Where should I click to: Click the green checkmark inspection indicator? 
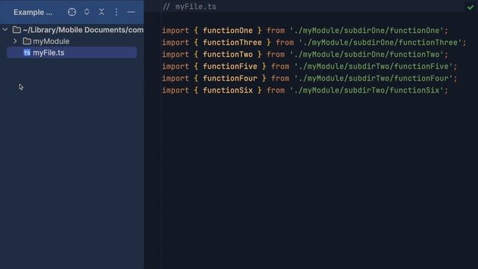tap(471, 7)
